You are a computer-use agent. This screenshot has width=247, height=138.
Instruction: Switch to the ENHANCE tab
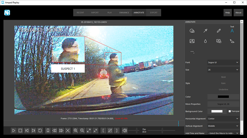[124, 12]
